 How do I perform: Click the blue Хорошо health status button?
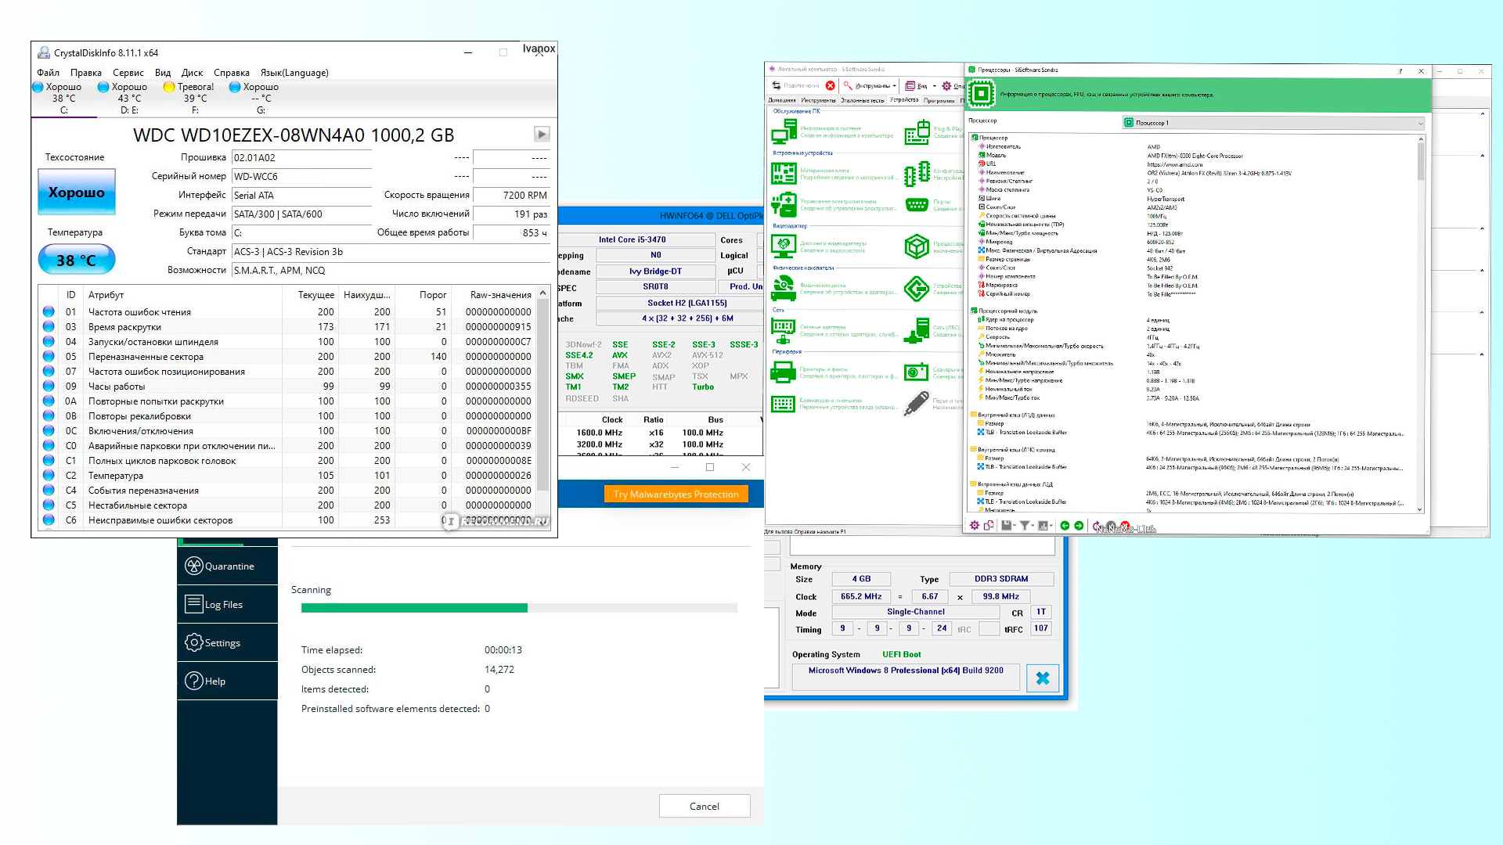(77, 192)
